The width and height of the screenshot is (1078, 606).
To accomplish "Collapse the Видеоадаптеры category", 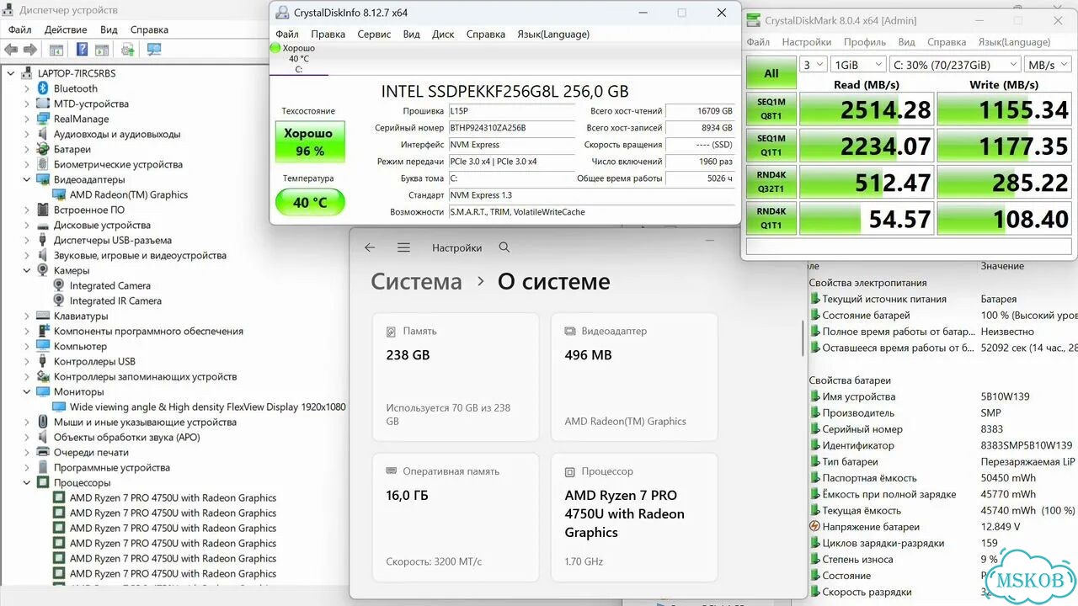I will pos(27,179).
